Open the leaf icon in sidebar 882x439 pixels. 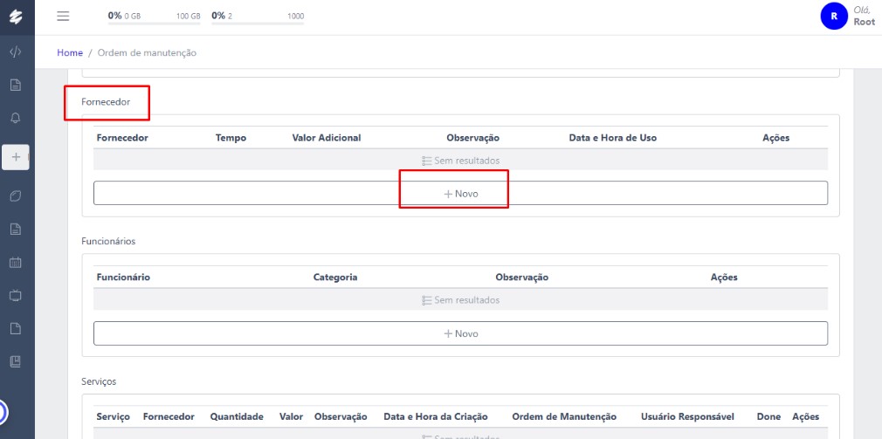pyautogui.click(x=16, y=195)
